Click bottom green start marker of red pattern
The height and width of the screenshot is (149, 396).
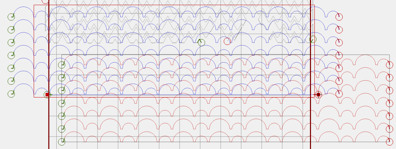(x=62, y=142)
